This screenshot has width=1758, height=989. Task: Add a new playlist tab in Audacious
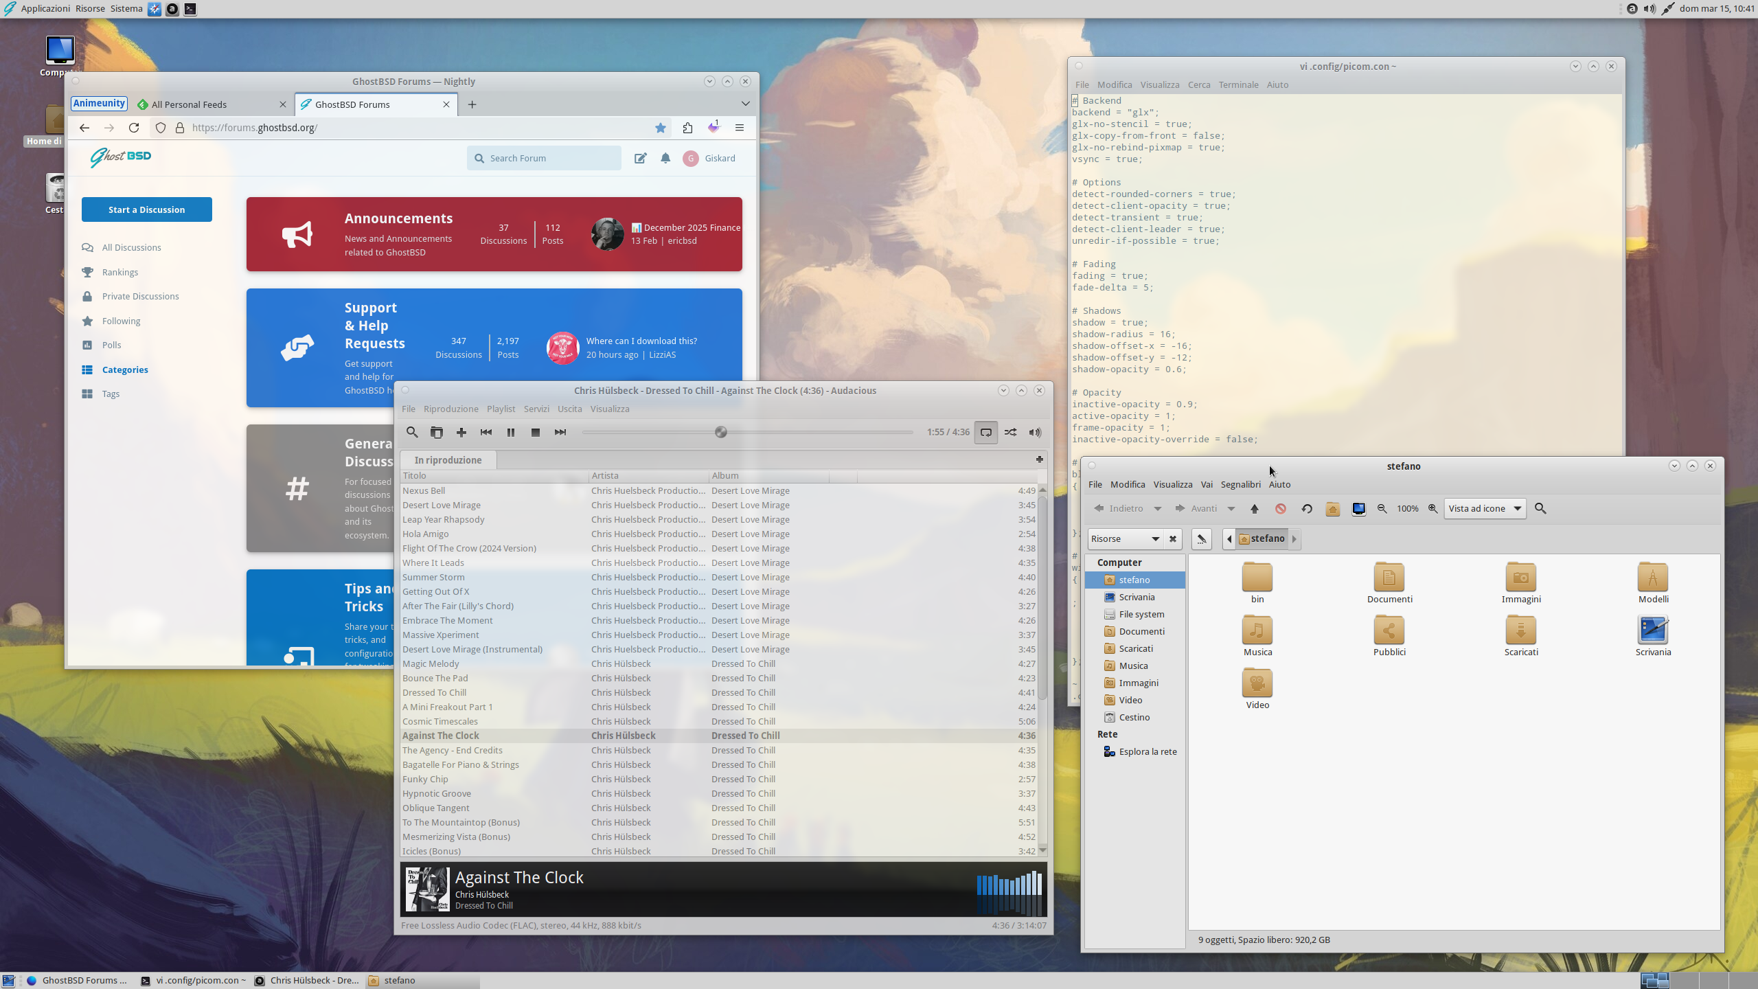tap(1039, 459)
